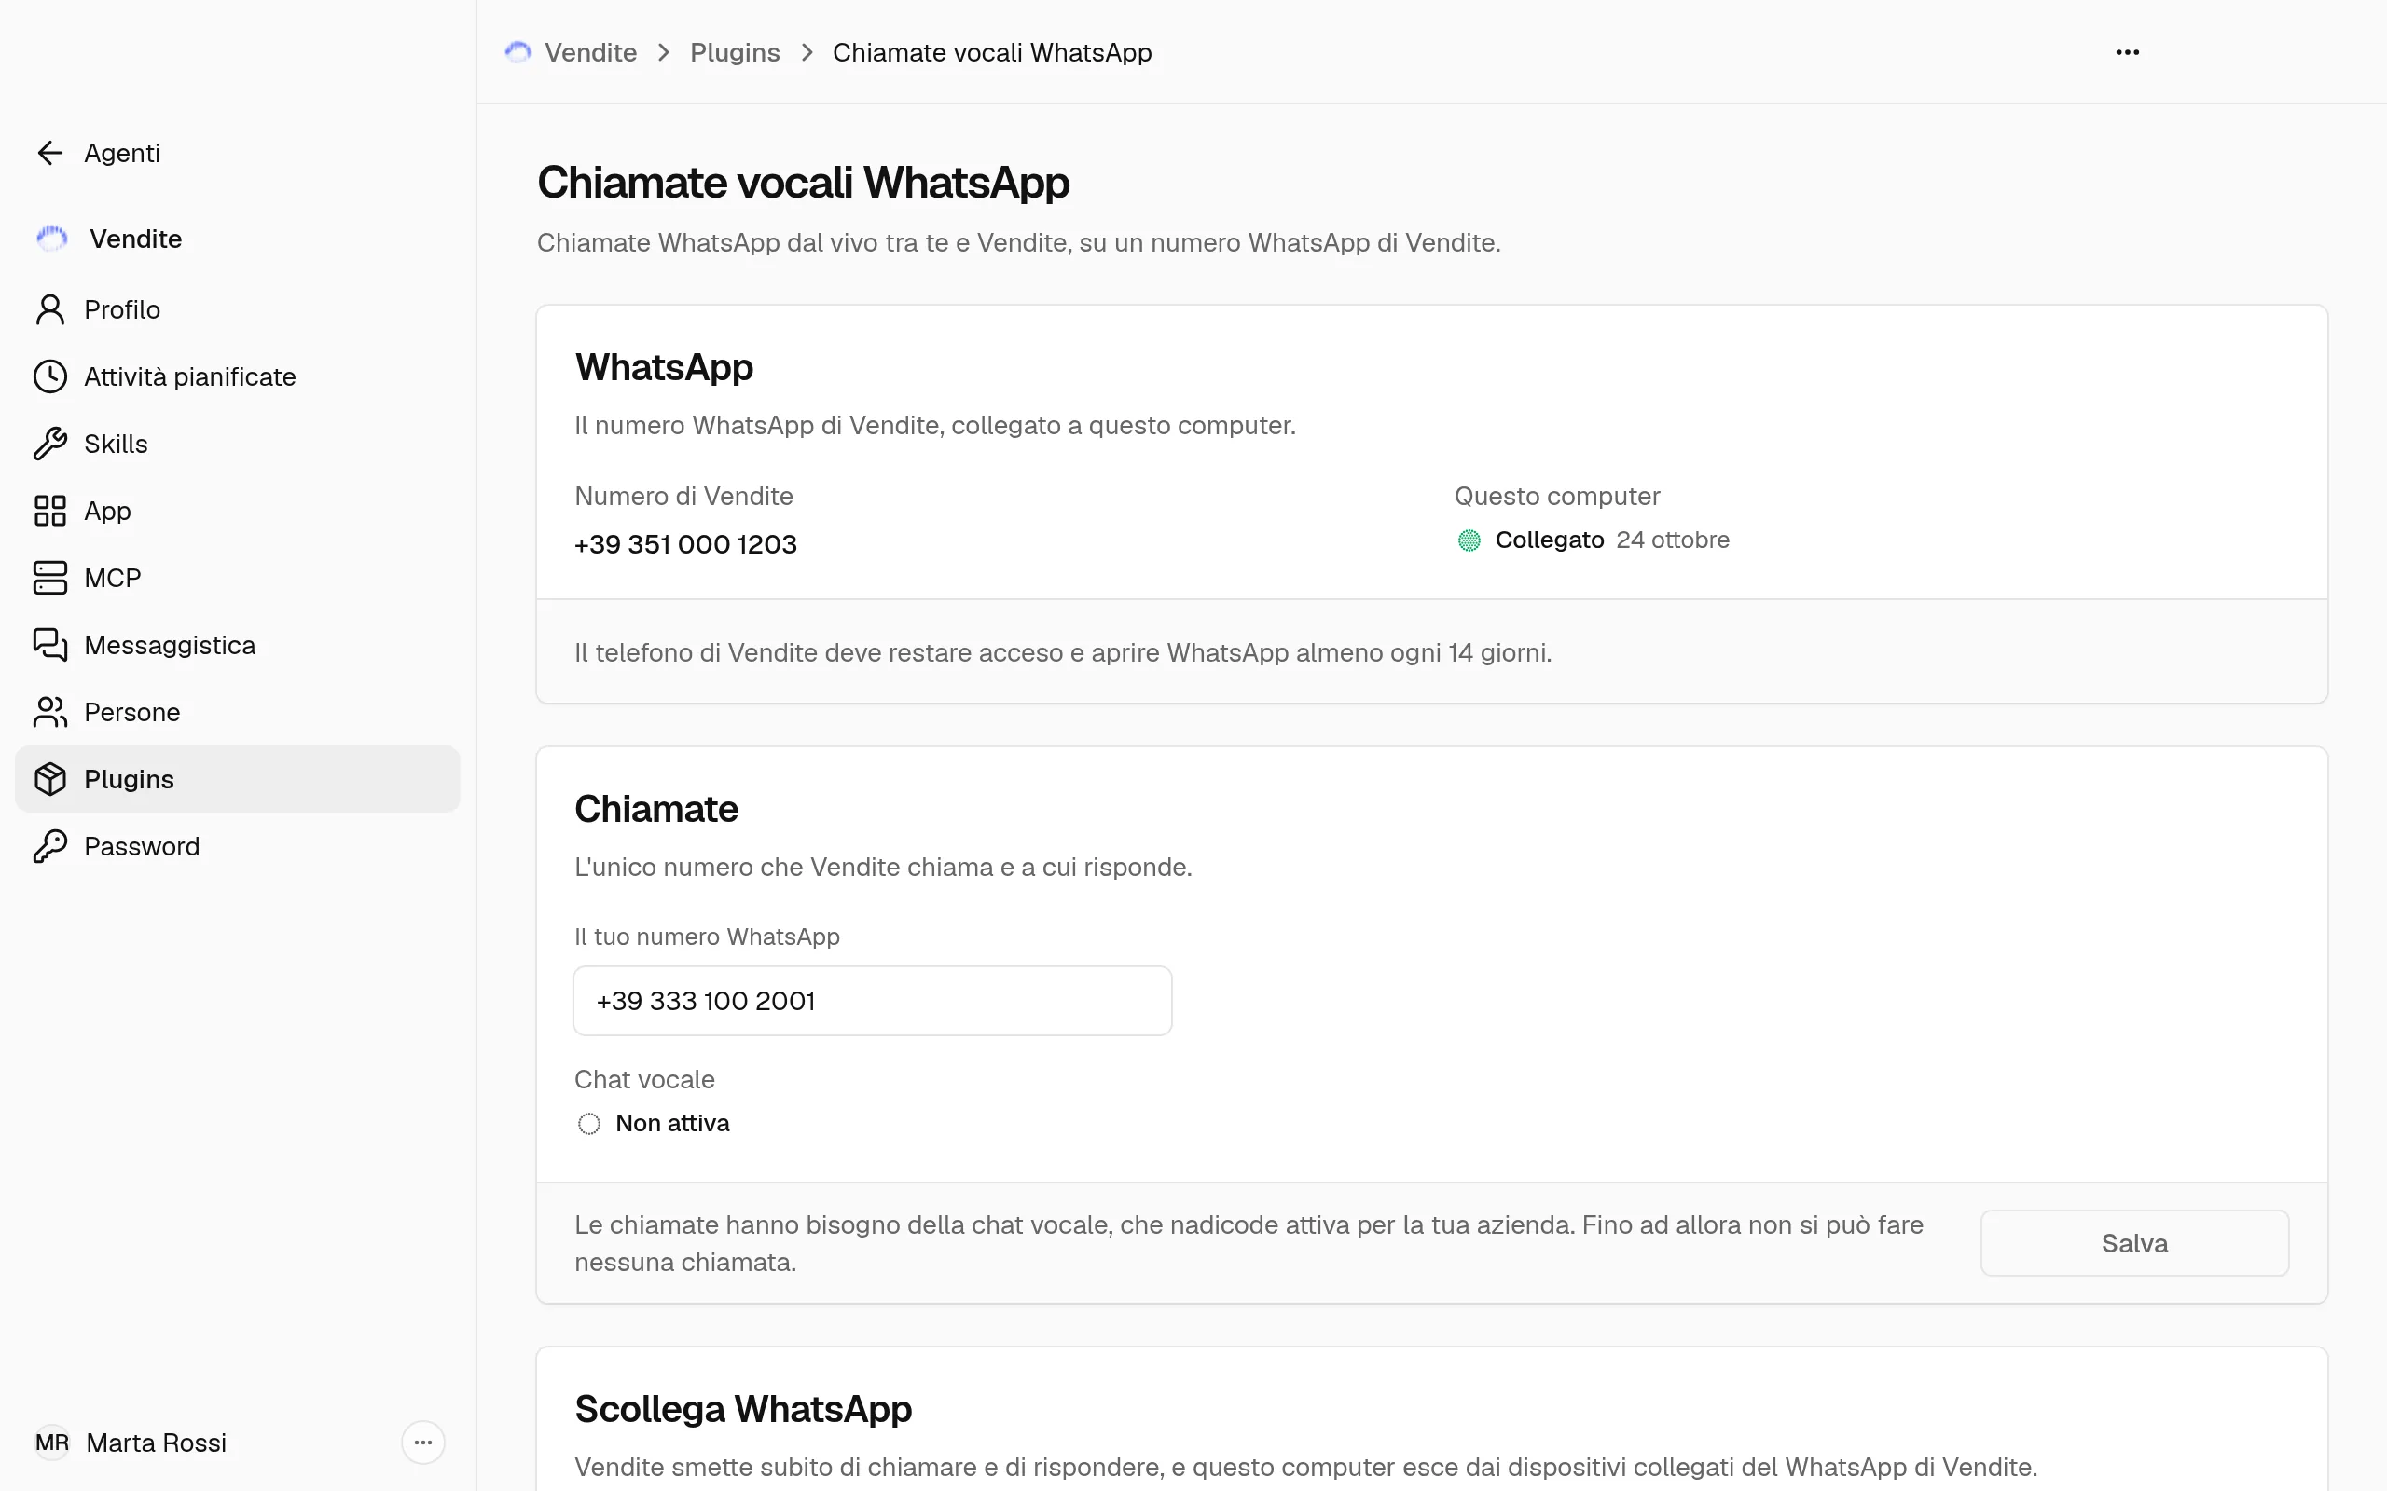Focus the Il tuo numero WhatsApp field
The height and width of the screenshot is (1491, 2387).
[x=872, y=1001]
